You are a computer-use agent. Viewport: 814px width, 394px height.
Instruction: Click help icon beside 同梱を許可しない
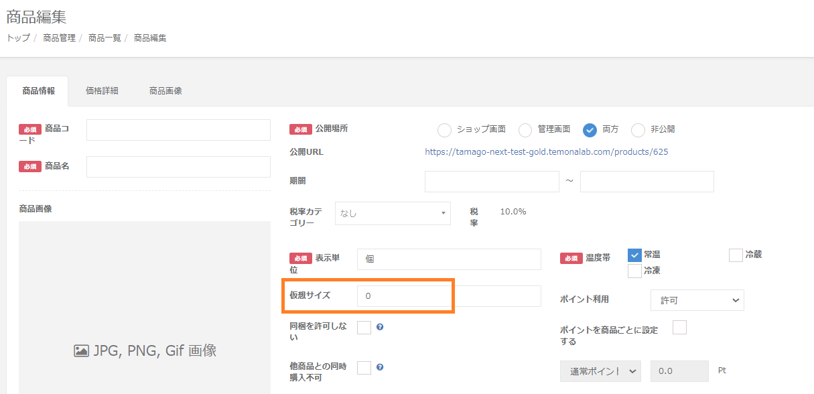pos(380,327)
